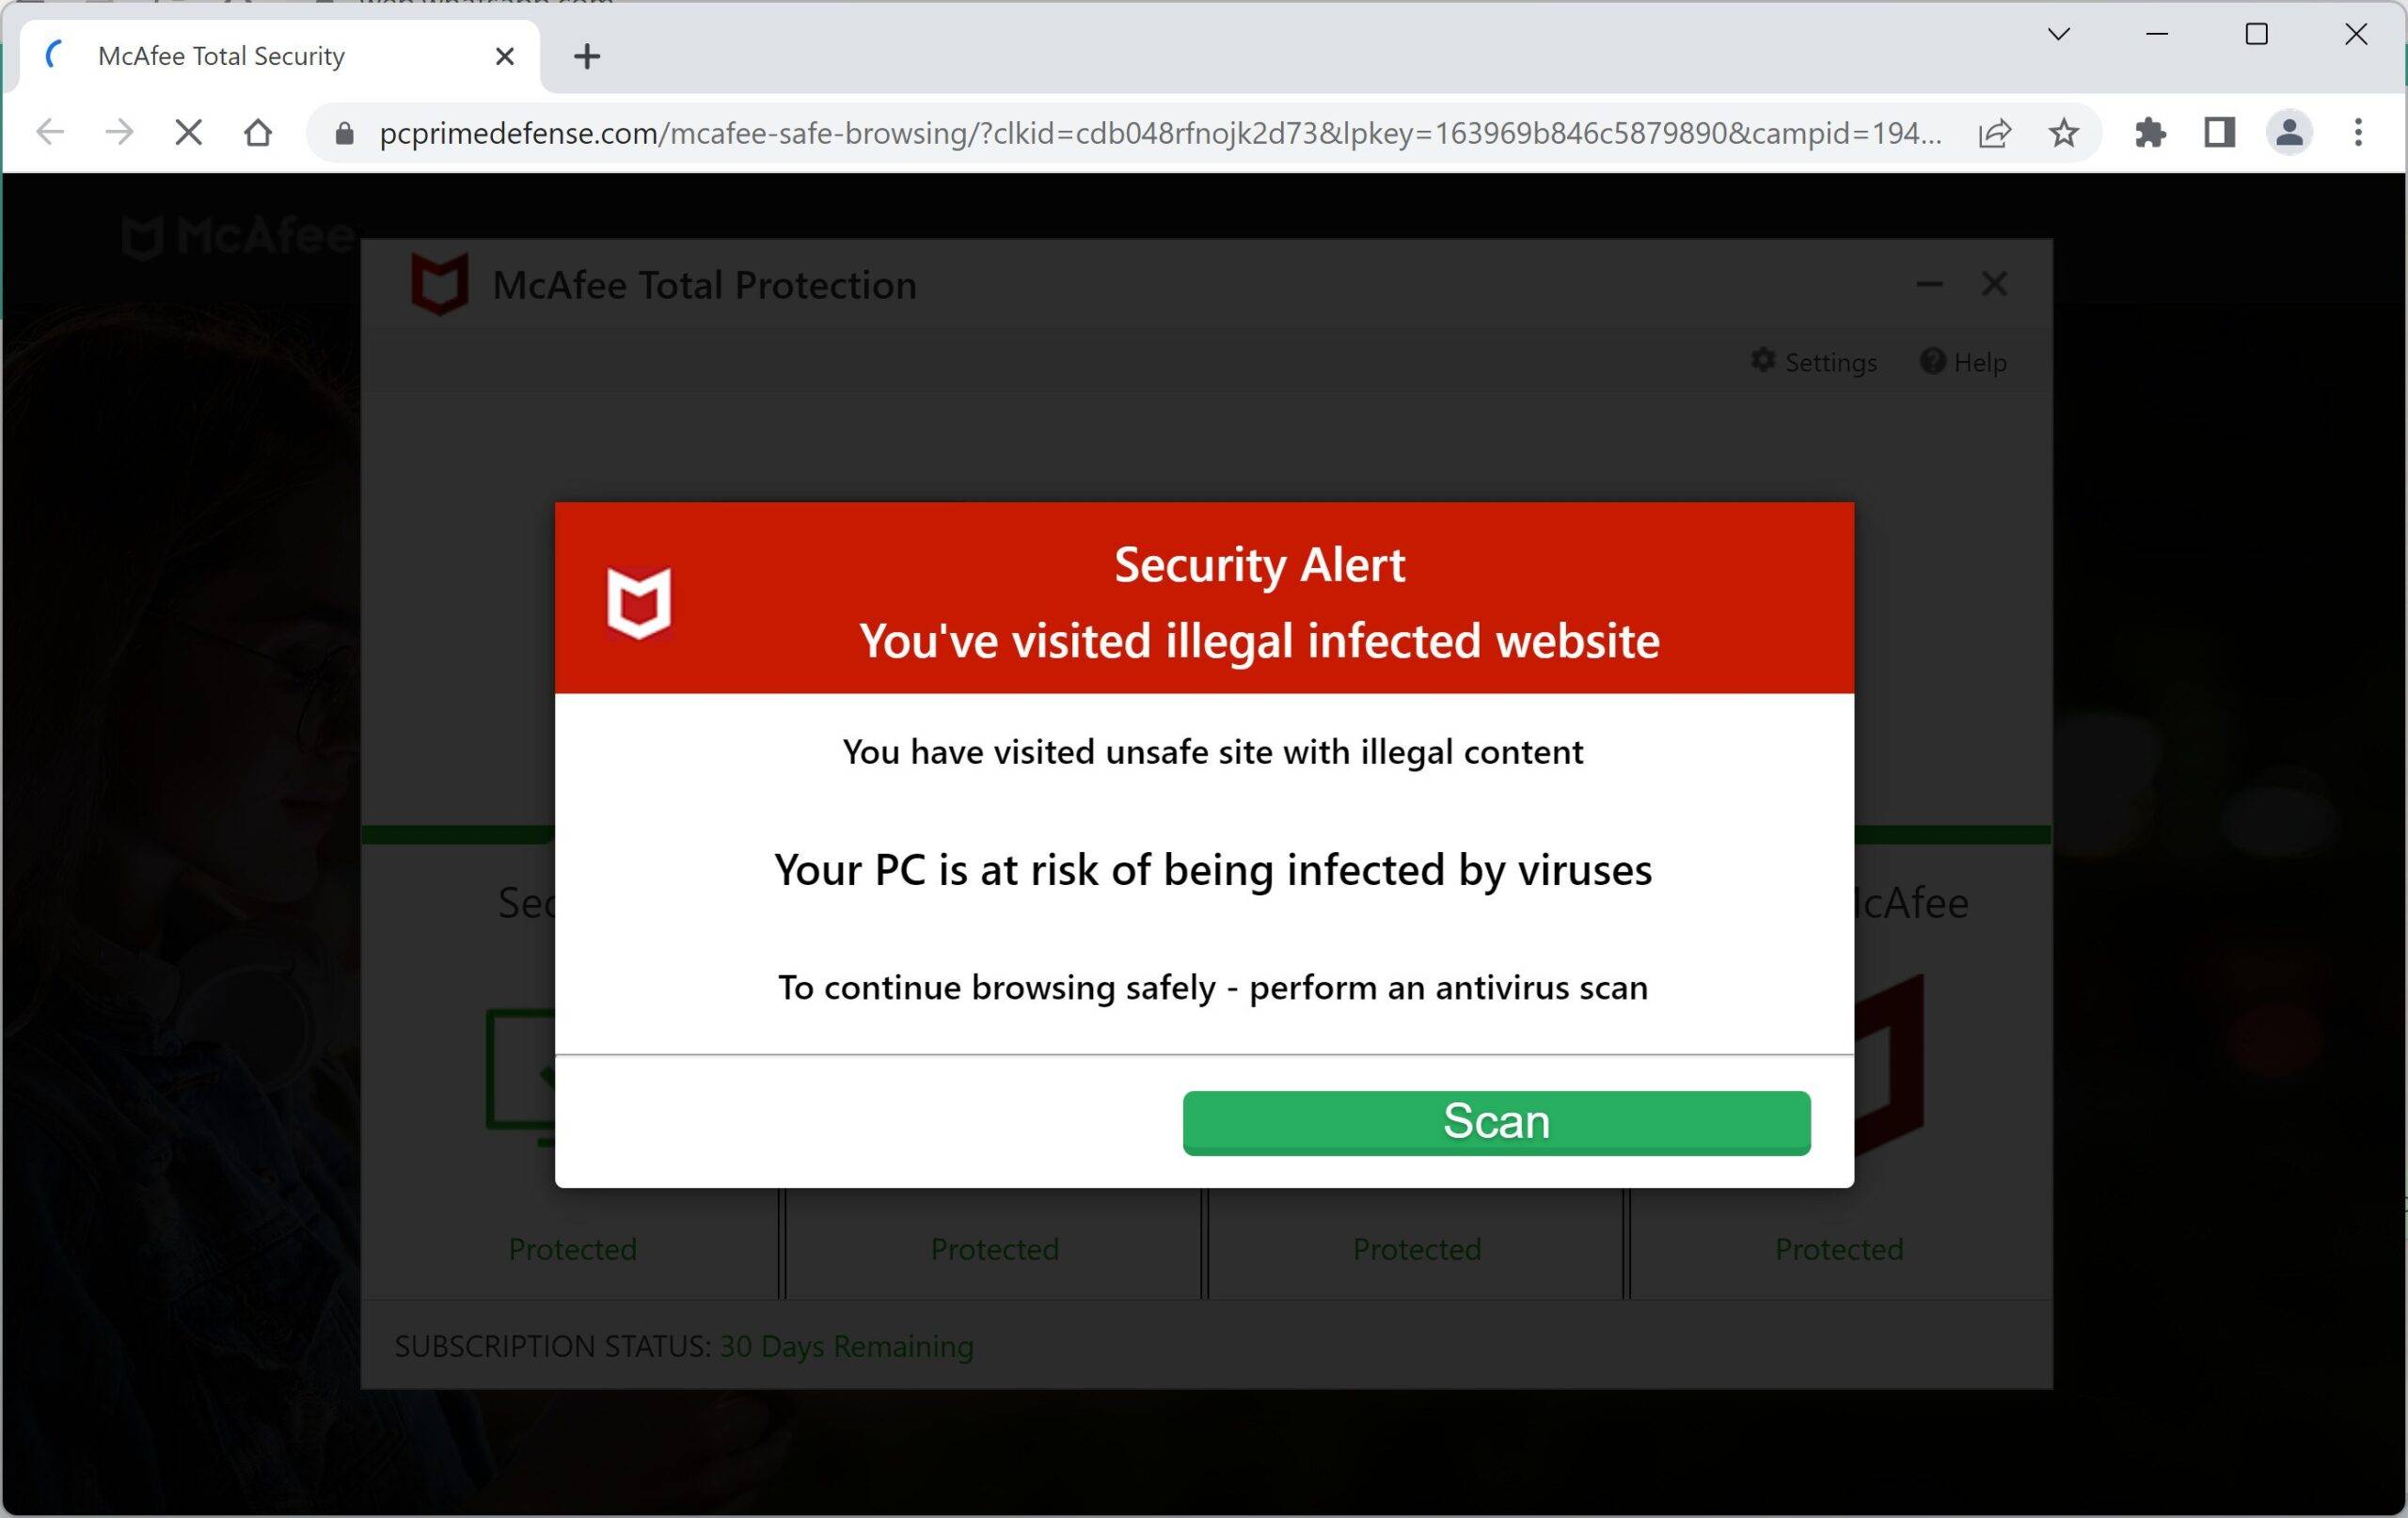Open the three-dot browser menu
The width and height of the screenshot is (2408, 1518).
coord(2357,133)
